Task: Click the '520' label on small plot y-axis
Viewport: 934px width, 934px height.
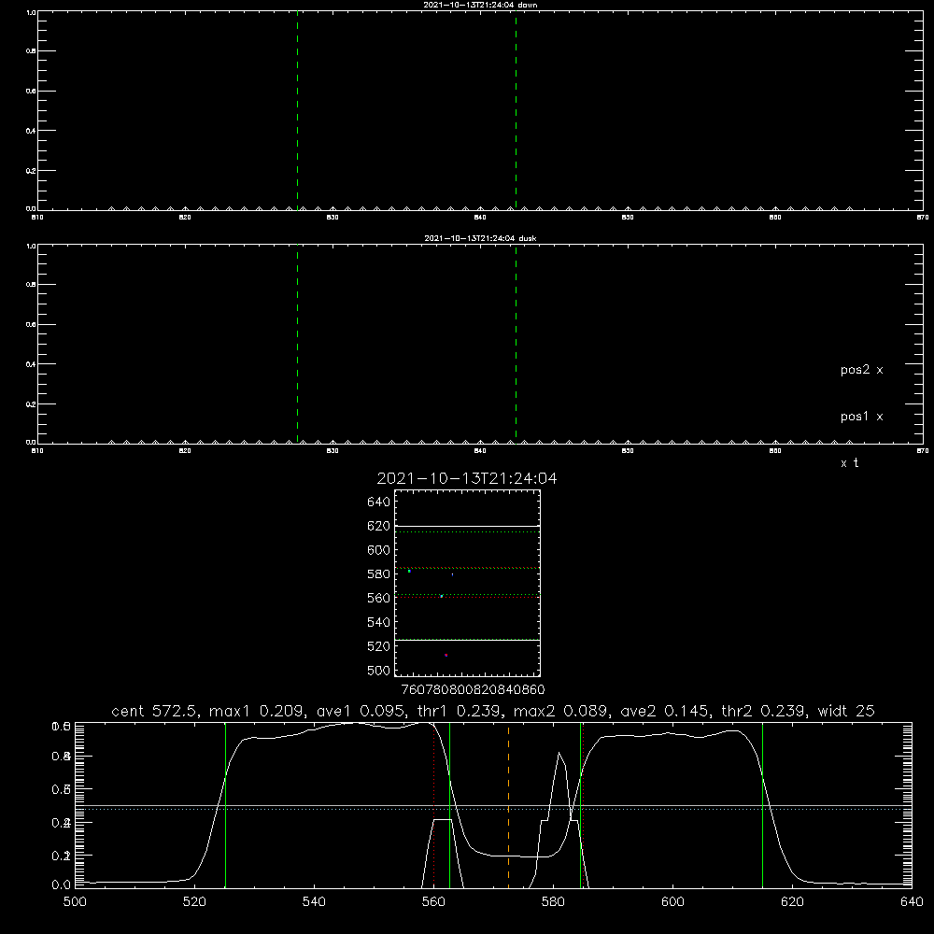Action: [379, 646]
